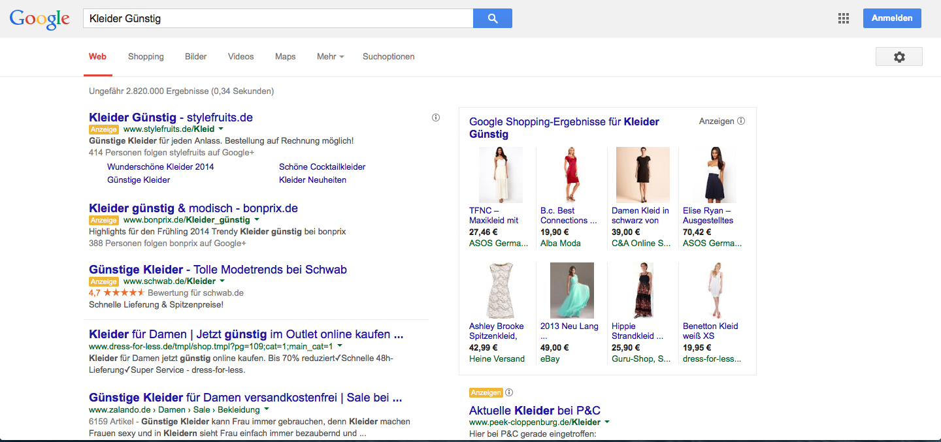Screen dimensions: 941x442
Task: Open Günstige Kleider für Damen versandkostenfrei result
Action: click(245, 398)
